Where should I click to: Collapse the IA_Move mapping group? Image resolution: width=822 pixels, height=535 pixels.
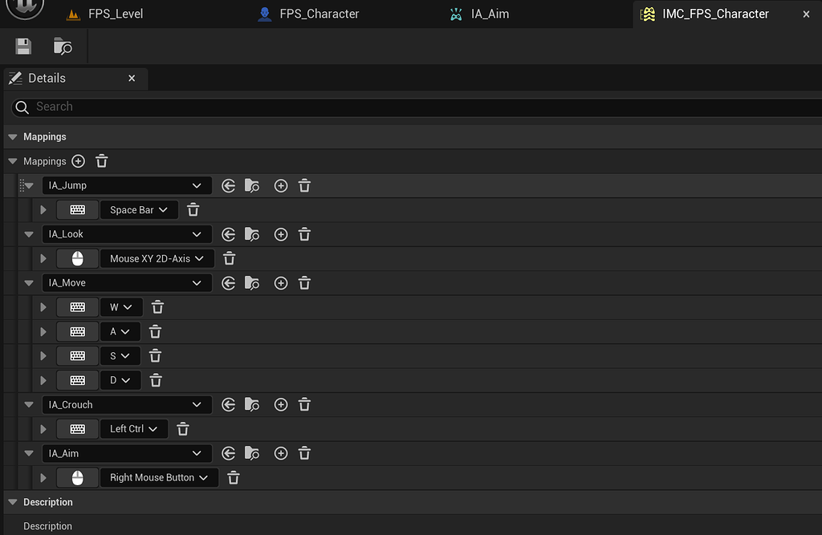coord(30,283)
